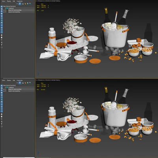158x158 pixels.
Task: Toggle Display Geometry filter icon in upper explorer sidebar
Action: [x=2, y=6]
